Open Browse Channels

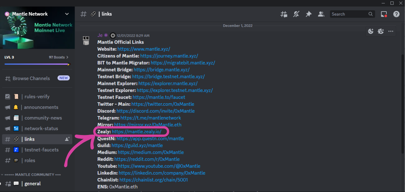coord(31,78)
